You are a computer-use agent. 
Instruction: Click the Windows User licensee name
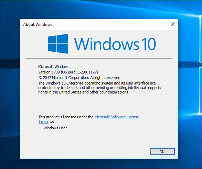[55, 128]
